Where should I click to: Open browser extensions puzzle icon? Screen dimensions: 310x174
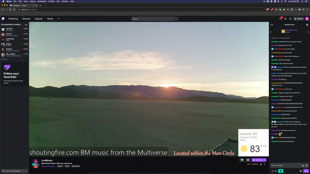(299, 10)
